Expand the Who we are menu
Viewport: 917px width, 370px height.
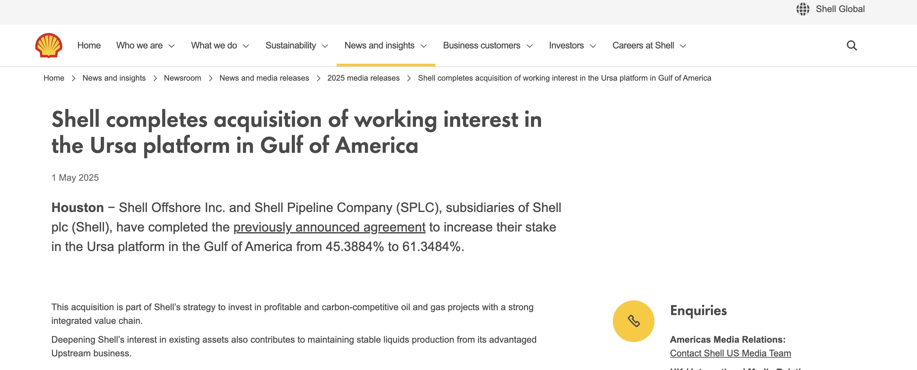(x=145, y=46)
